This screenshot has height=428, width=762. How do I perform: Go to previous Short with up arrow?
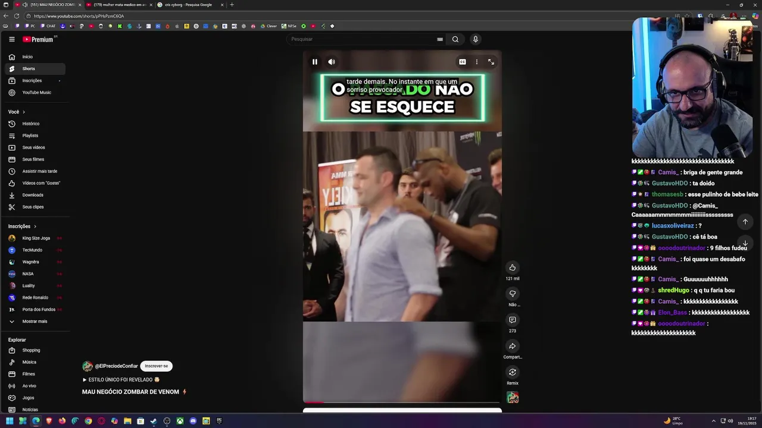tap(745, 222)
